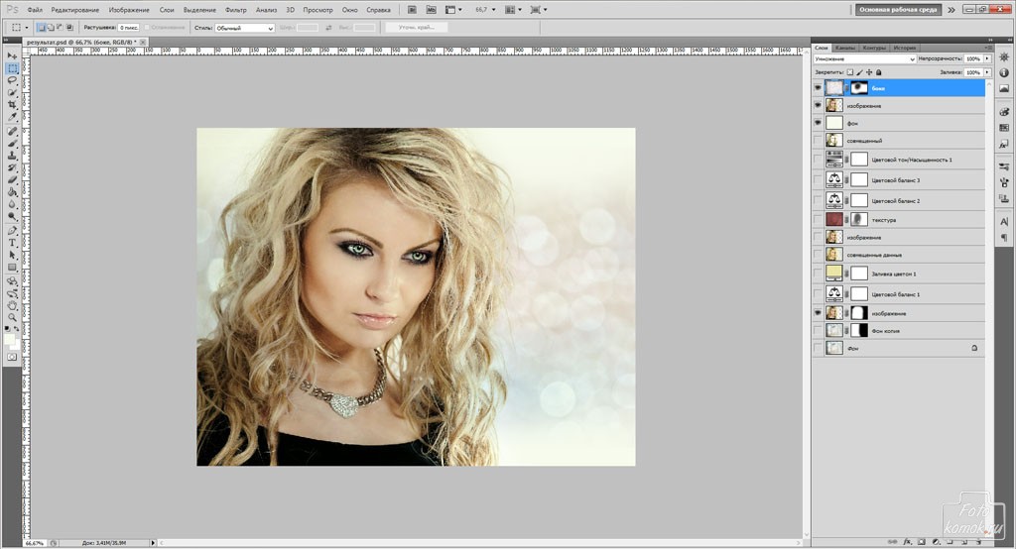Viewport: 1016px width, 549px height.
Task: Click the foreground color swatch
Action: (9, 338)
